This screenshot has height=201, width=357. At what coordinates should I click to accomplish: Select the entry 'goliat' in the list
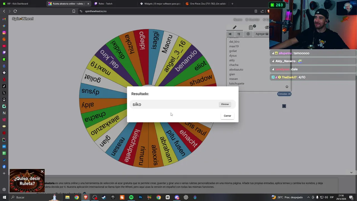(233, 51)
